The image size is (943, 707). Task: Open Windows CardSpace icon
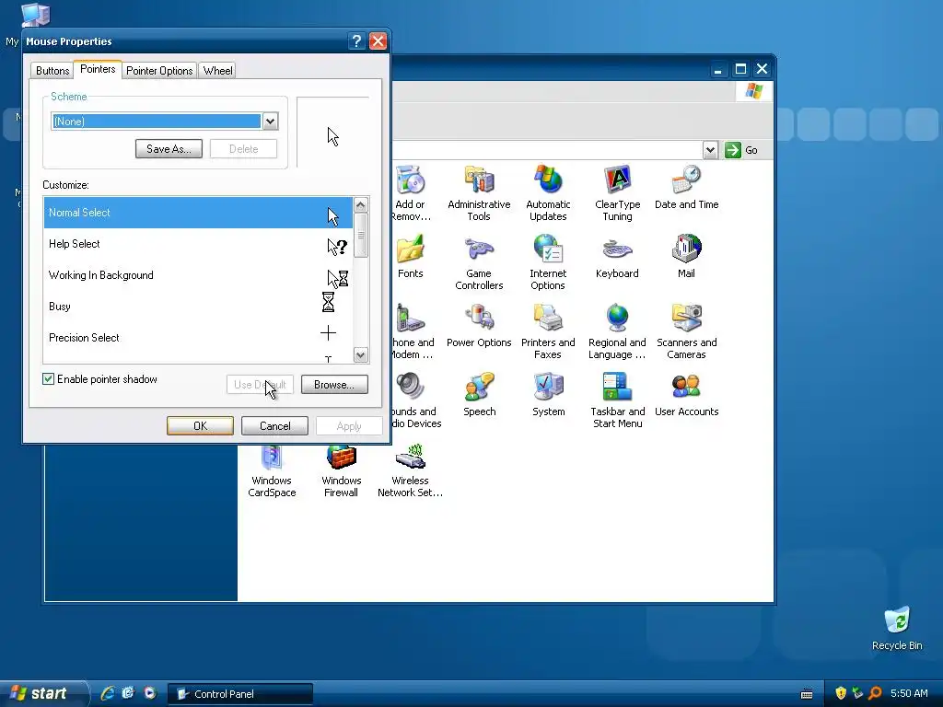click(x=272, y=471)
